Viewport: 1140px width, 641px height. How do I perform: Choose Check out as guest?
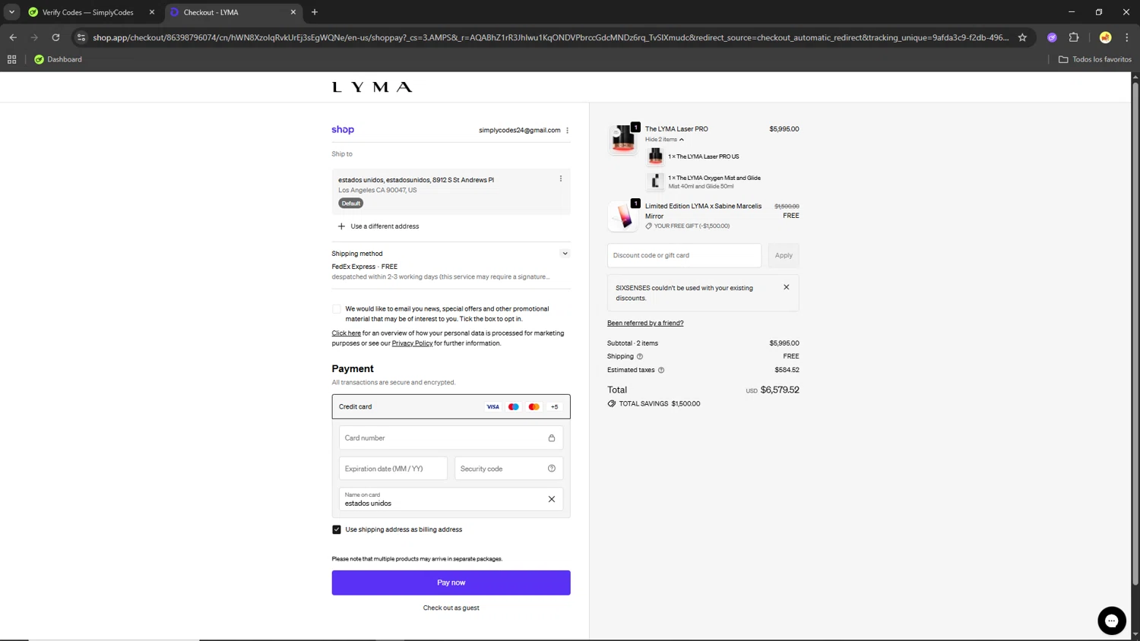[451, 608]
